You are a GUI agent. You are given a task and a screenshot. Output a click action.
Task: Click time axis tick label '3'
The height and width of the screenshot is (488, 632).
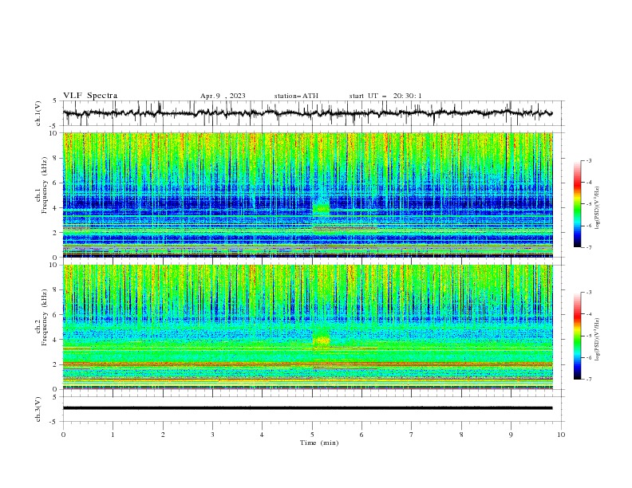coord(213,435)
